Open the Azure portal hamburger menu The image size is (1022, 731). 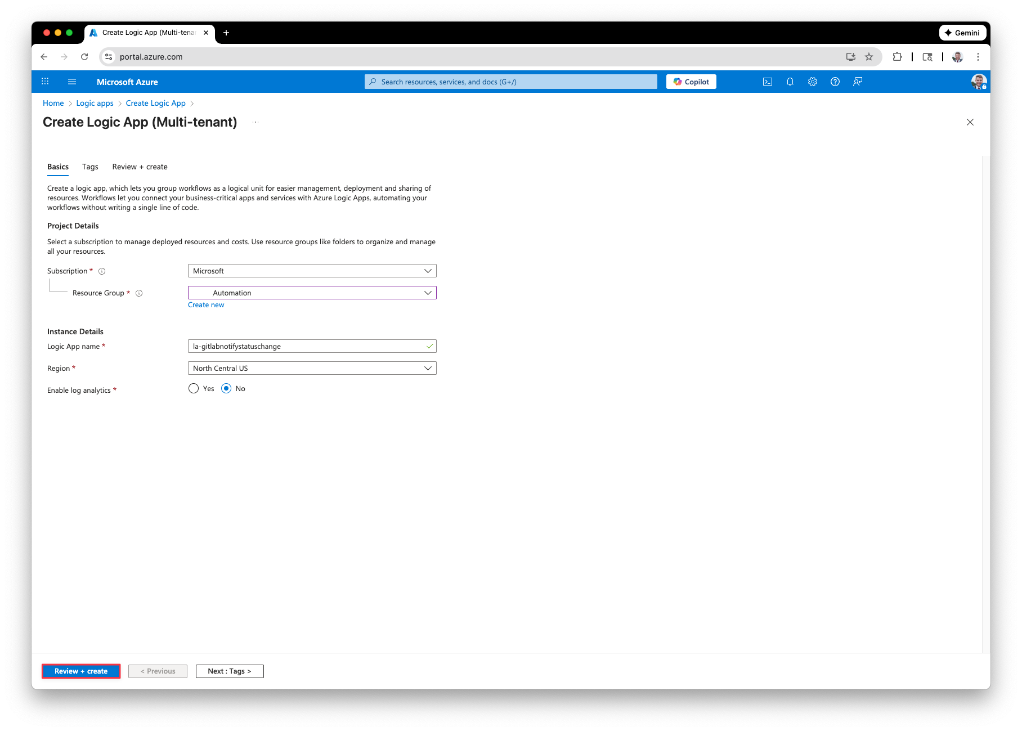point(72,82)
